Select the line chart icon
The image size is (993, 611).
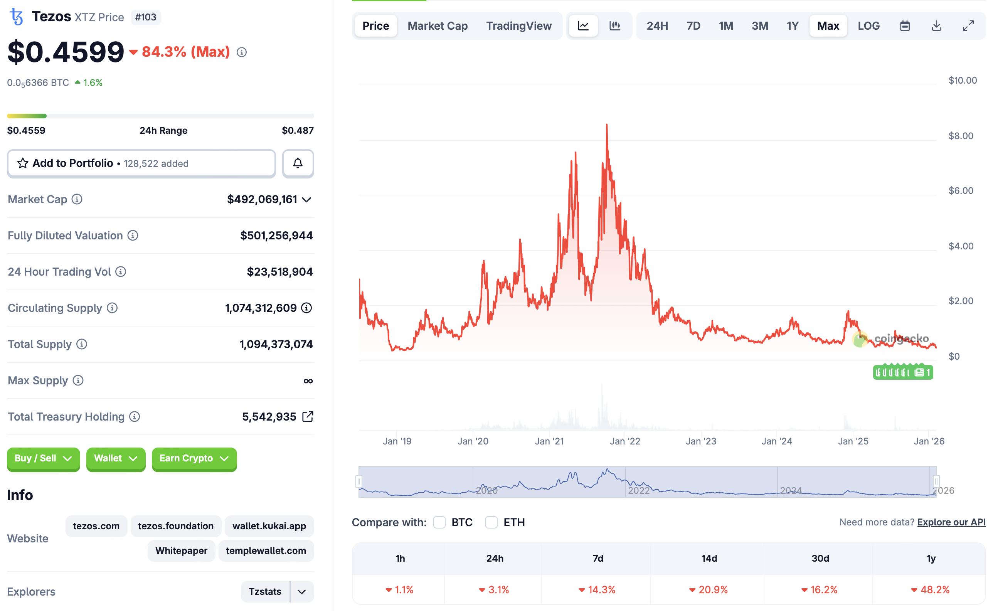(x=583, y=25)
